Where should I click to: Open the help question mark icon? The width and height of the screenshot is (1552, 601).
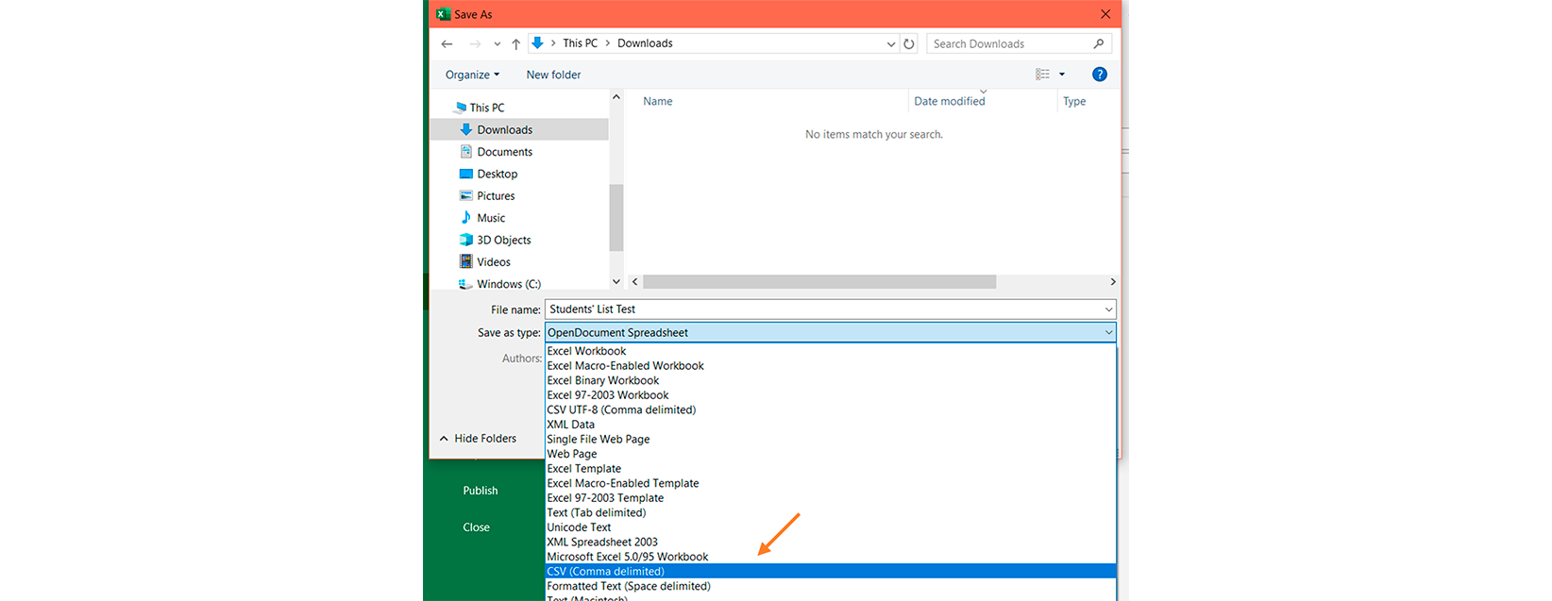[x=1099, y=75]
